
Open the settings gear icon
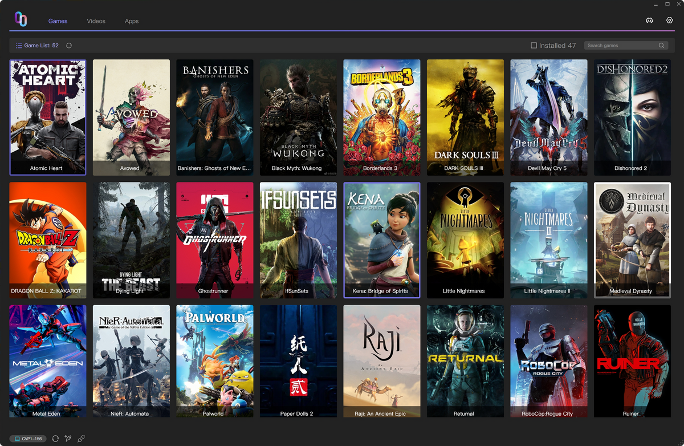tap(670, 21)
